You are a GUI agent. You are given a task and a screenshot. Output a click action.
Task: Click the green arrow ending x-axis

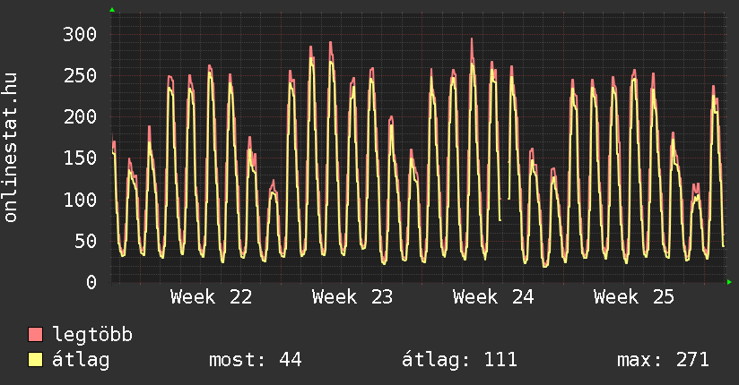[729, 282]
